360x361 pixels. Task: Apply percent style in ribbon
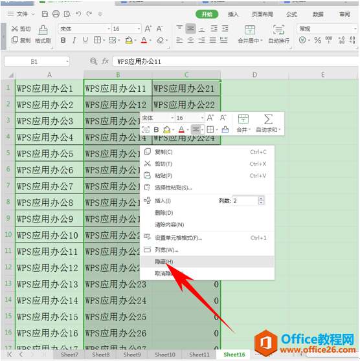318,40
